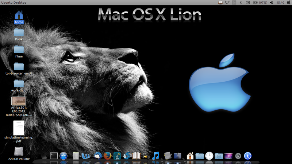Select the Africa.S01.E06 video thumbnail
Viewport: 292px width, 164px height.
[19, 101]
